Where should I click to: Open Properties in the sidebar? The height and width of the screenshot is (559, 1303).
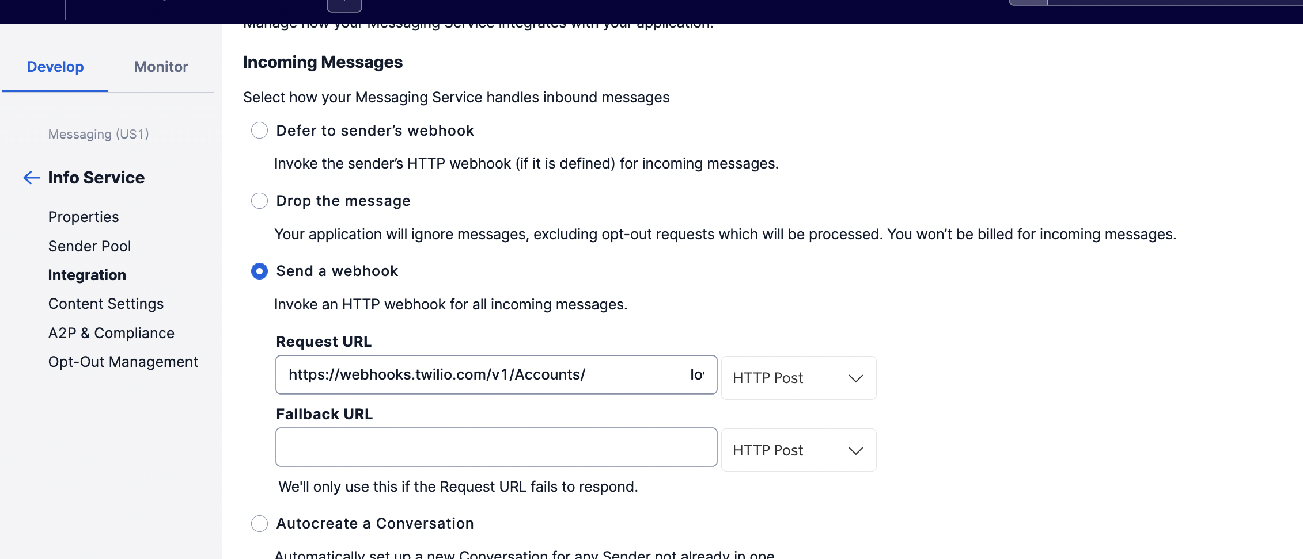pyautogui.click(x=84, y=217)
